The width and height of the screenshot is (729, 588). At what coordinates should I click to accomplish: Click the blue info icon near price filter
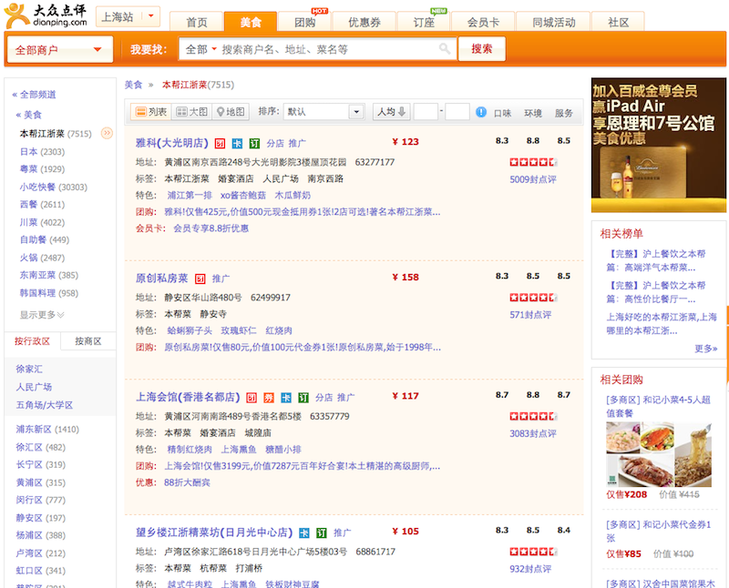click(481, 112)
